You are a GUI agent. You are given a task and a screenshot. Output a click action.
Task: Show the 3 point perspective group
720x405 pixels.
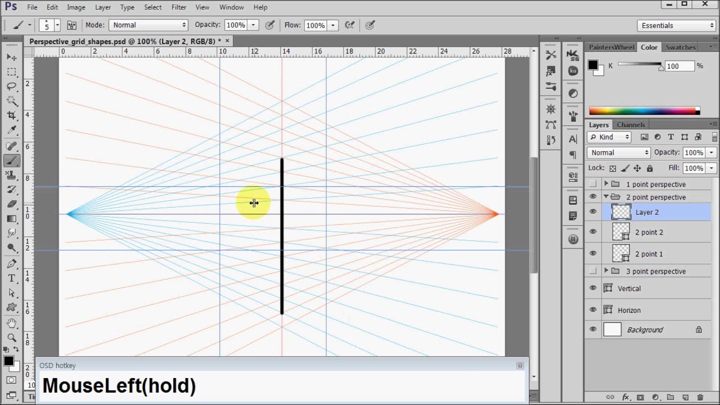pyautogui.click(x=592, y=271)
